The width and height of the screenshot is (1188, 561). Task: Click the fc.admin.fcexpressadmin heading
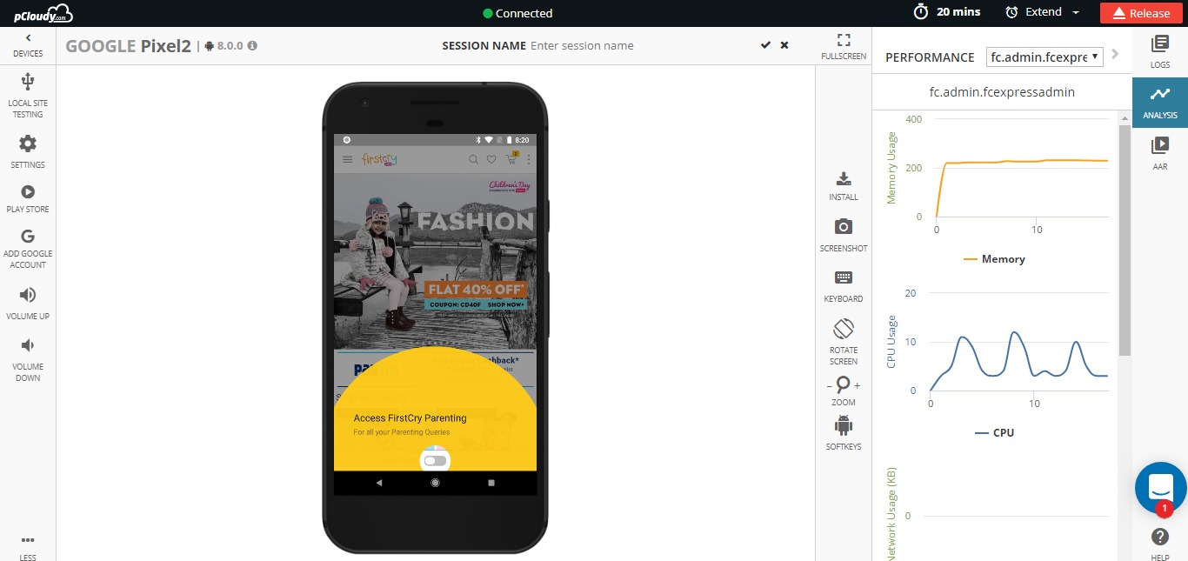pyautogui.click(x=1002, y=91)
